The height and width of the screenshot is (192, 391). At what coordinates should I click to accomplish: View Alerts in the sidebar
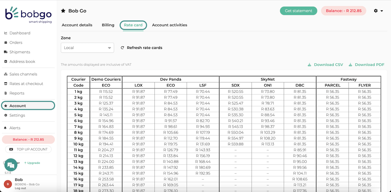[x=15, y=128]
